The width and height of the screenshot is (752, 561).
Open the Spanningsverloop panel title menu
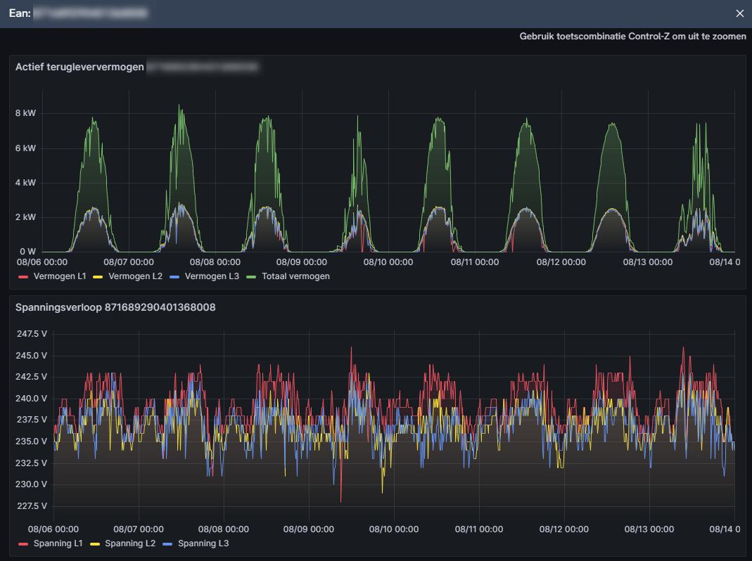tap(115, 307)
